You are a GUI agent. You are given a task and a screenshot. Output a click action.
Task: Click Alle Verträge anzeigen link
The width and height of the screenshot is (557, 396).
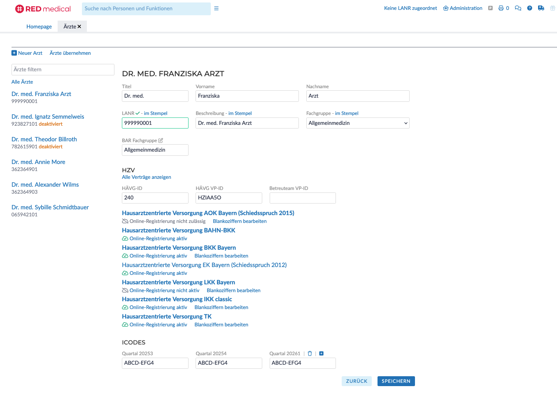pos(147,177)
